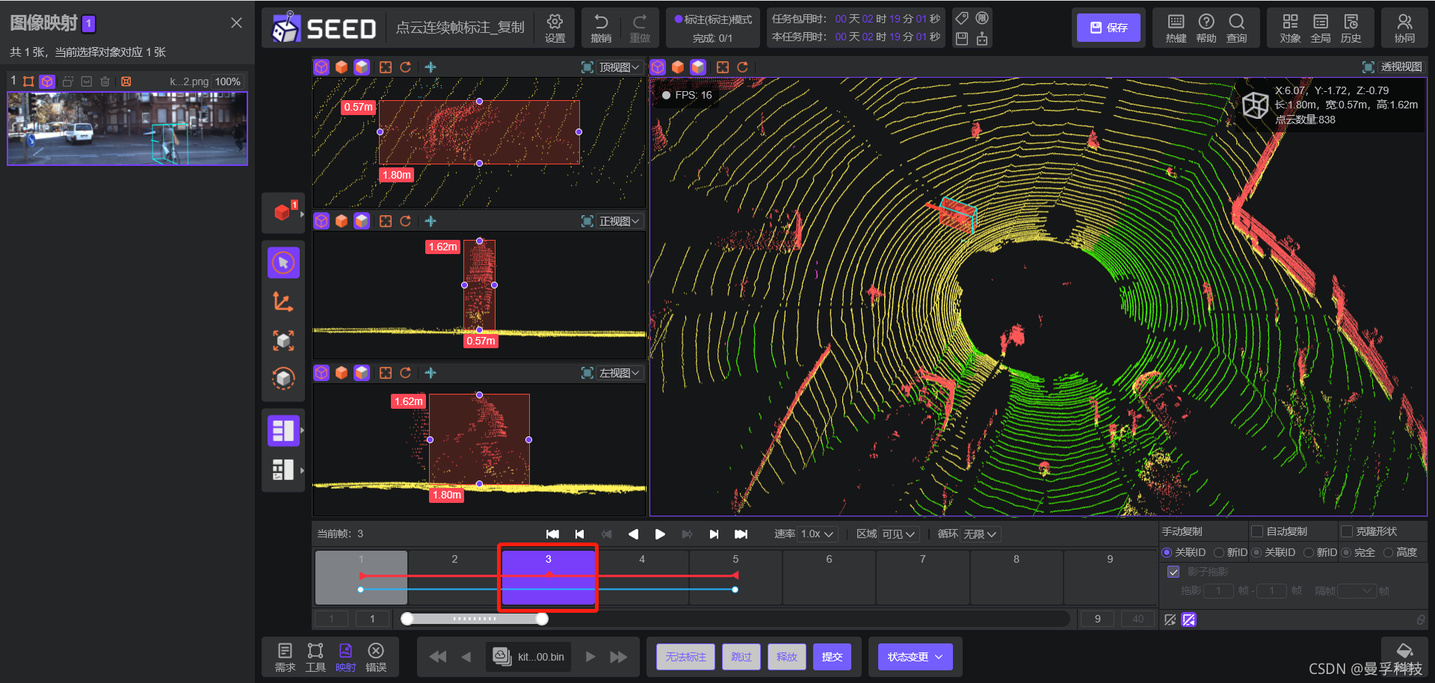Click 撤销 undo arrow

click(x=601, y=28)
